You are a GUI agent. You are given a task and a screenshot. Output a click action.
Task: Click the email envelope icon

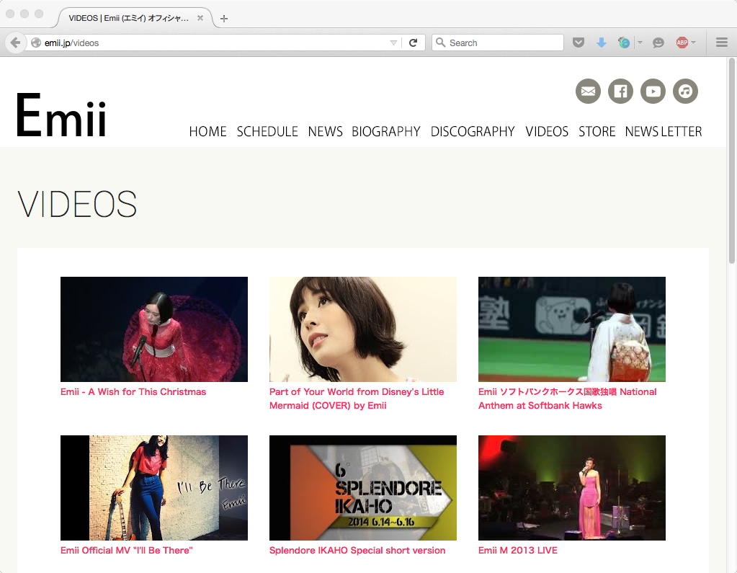tap(588, 92)
